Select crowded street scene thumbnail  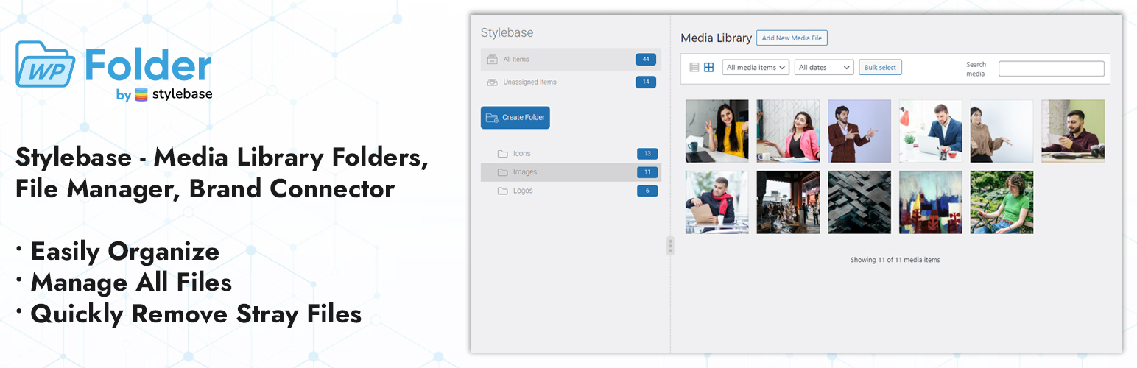pos(788,202)
